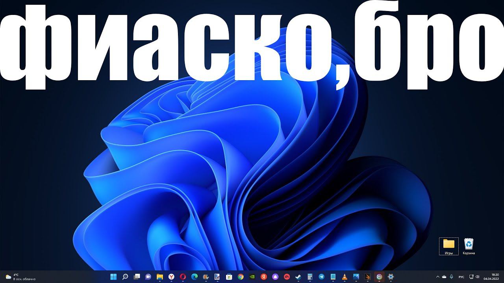The width and height of the screenshot is (504, 283).
Task: Click the microphone tray icon
Action: pos(451,277)
